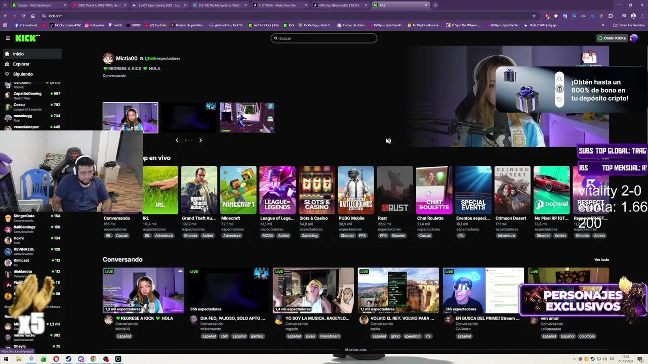Open Mictia00 channel avatar
Screen dimensions: 648x364
pyautogui.click(x=108, y=58)
